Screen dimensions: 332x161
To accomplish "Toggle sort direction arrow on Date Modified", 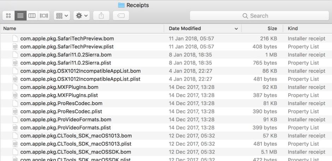I will click(x=236, y=29).
